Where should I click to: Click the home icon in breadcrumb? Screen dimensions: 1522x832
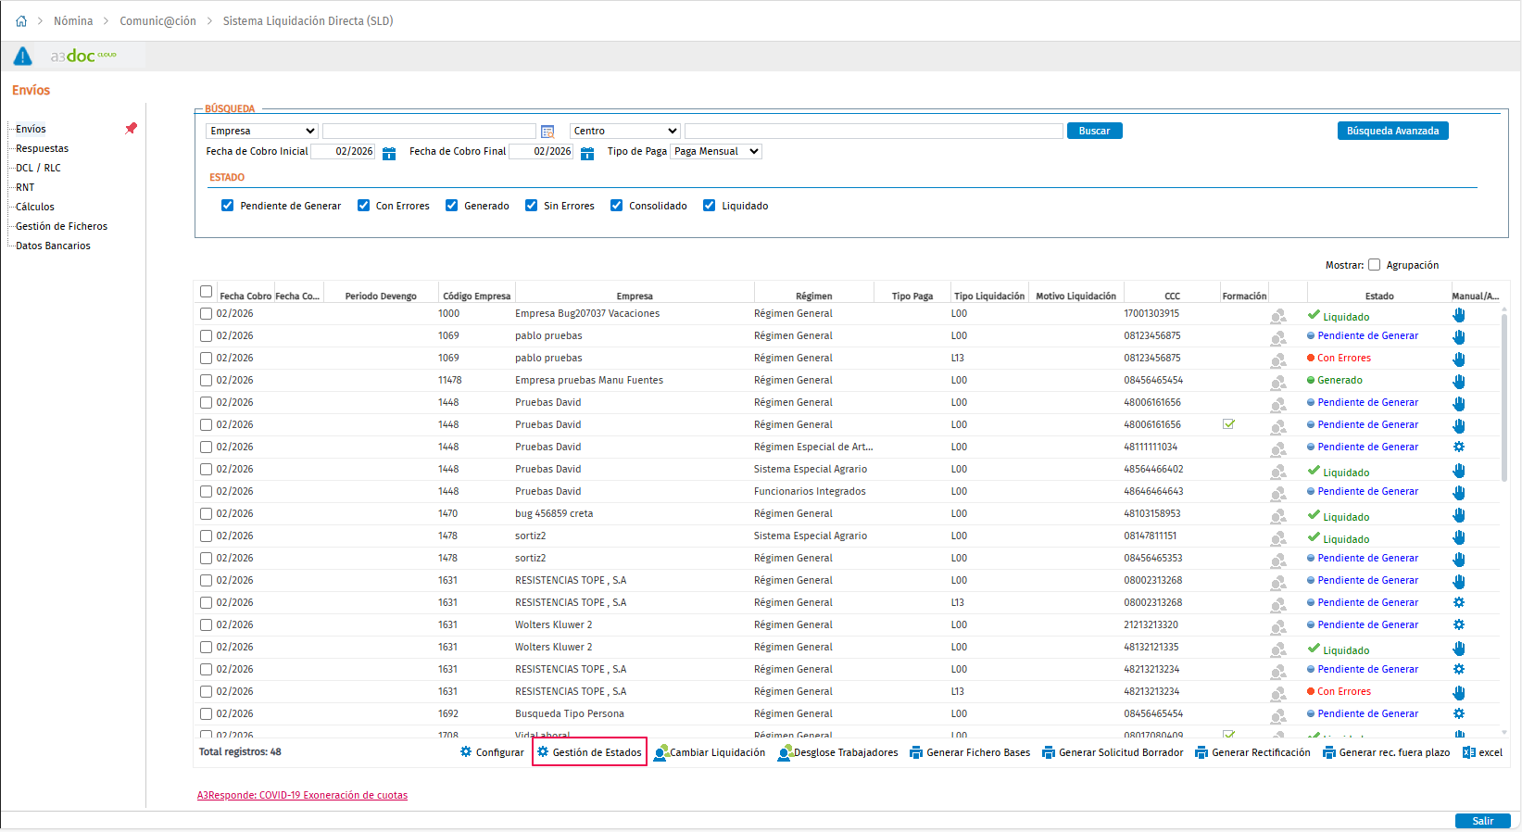click(21, 21)
